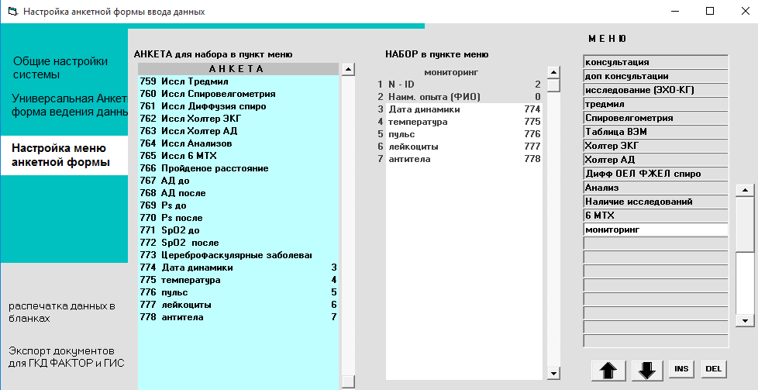This screenshot has width=758, height=390.
Task: Select 766 Пройденое расстояние row
Action: click(236, 168)
